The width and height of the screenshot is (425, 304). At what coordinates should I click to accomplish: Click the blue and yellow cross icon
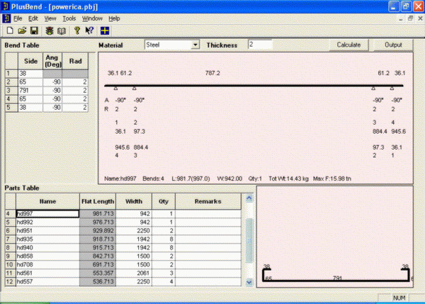104,30
